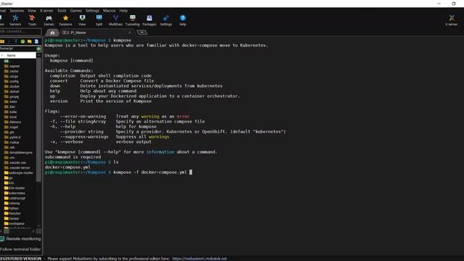Click the blue 'information' word in terminal

coord(160,152)
